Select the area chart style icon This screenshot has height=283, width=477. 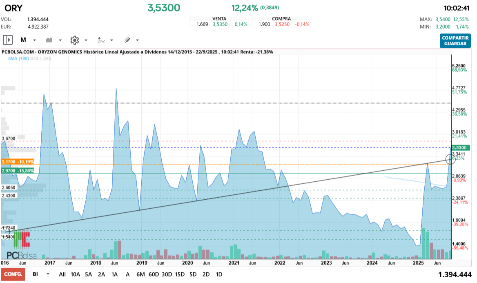pos(49,40)
